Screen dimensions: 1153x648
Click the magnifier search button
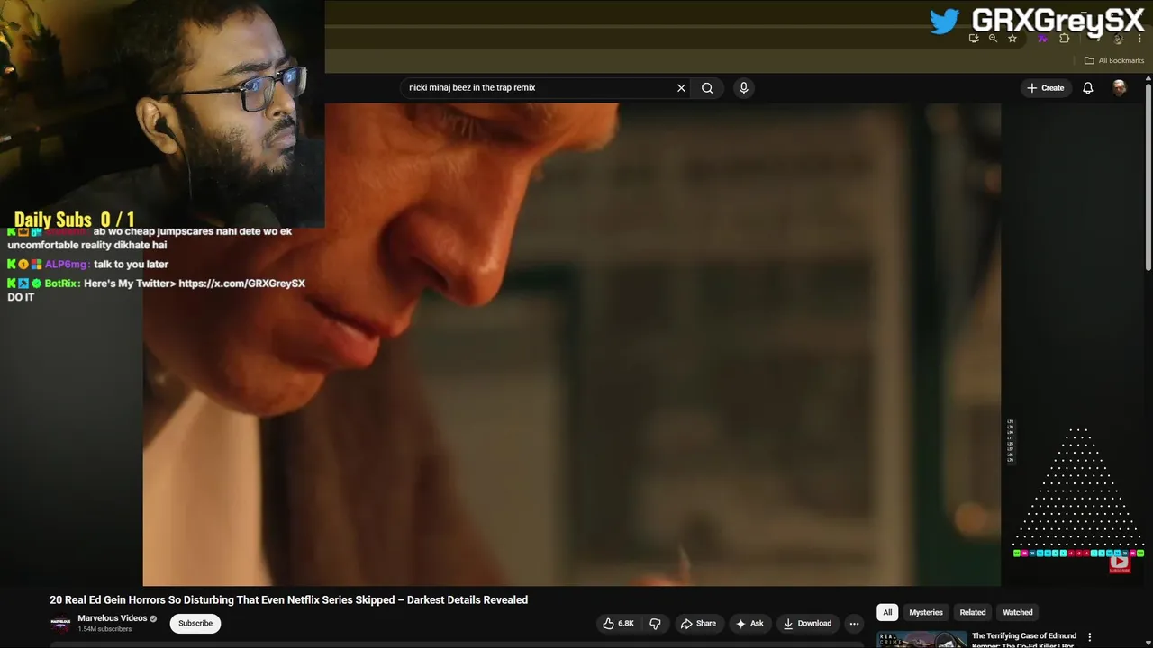pyautogui.click(x=707, y=88)
